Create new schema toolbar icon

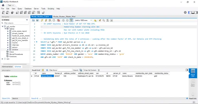17,13
